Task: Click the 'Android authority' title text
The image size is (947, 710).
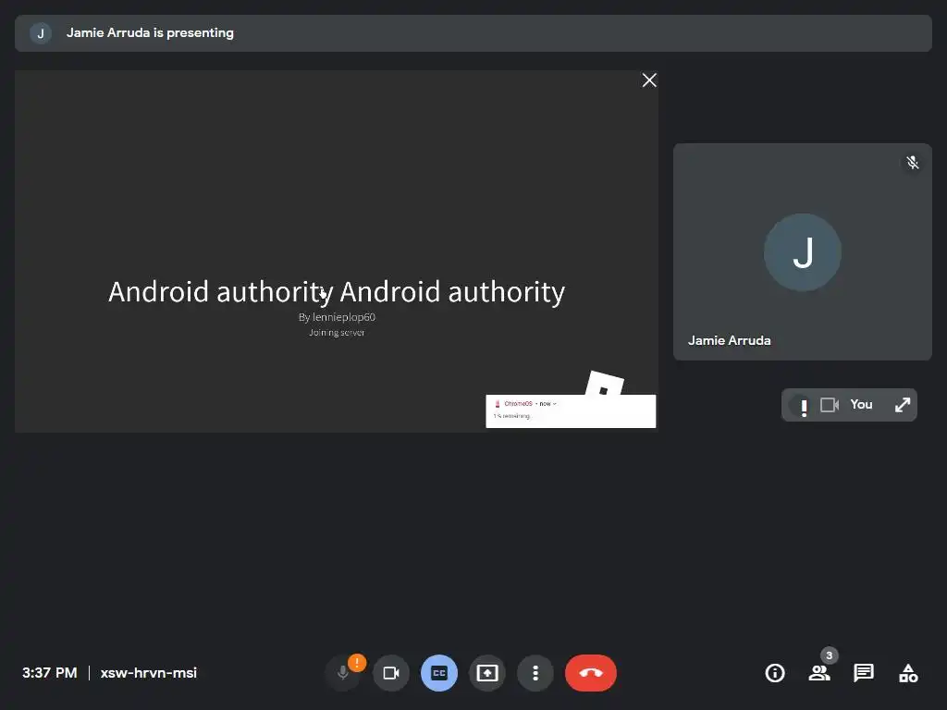Action: pos(337,291)
